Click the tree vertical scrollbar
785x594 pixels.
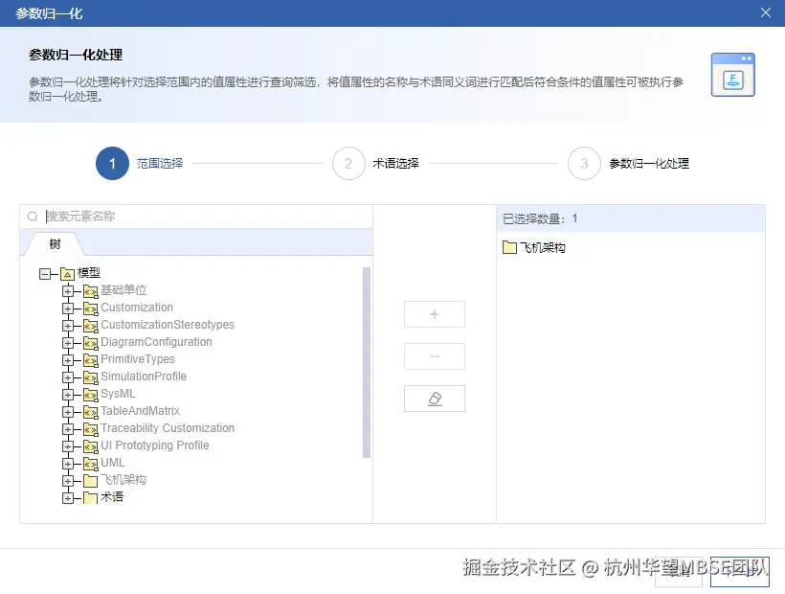point(367,362)
